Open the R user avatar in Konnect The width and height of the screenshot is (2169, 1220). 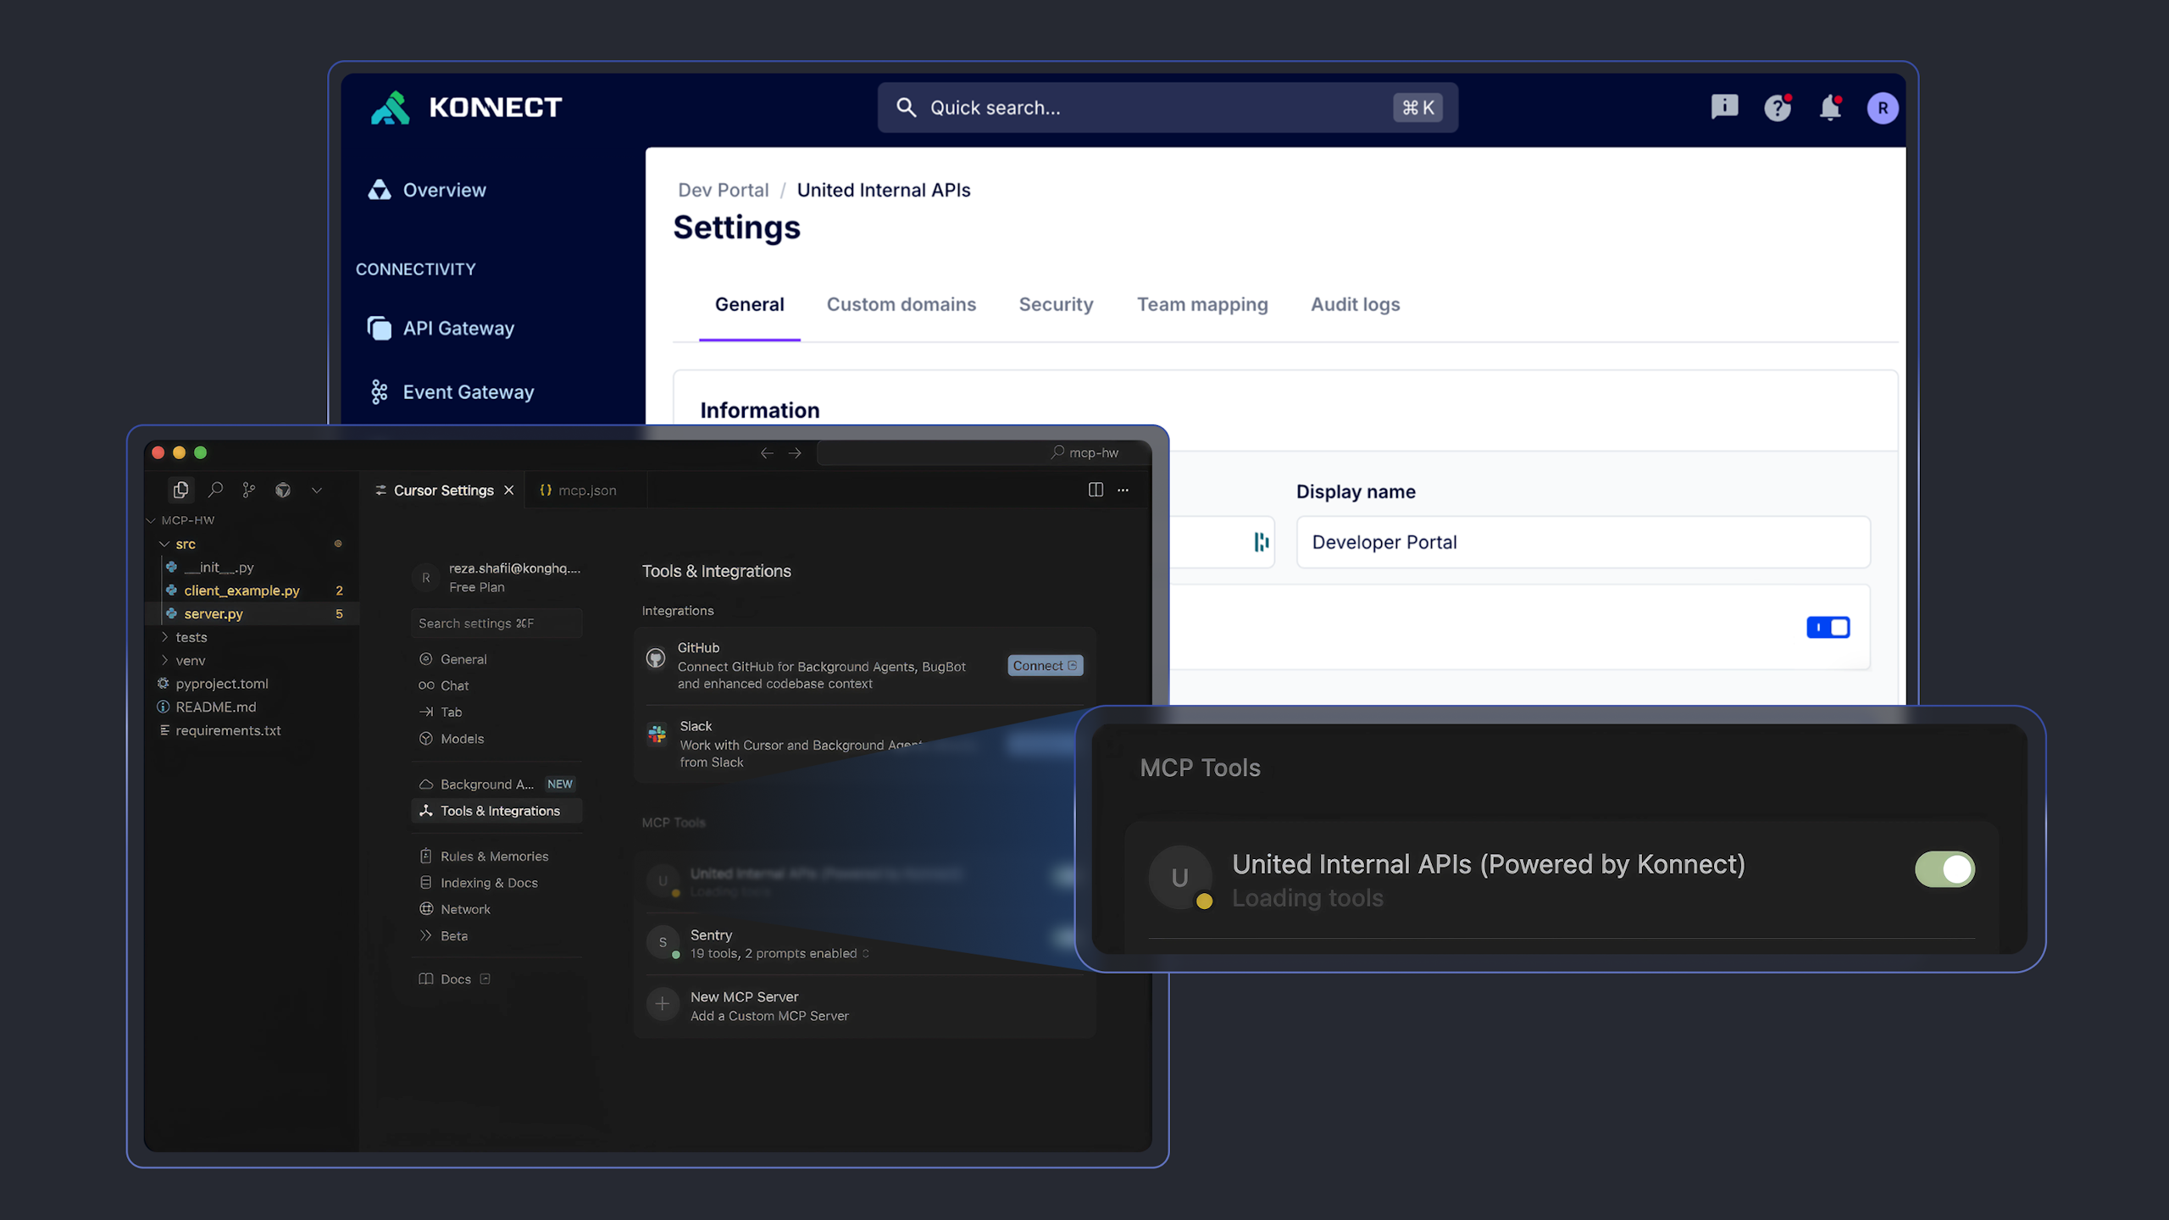tap(1882, 108)
